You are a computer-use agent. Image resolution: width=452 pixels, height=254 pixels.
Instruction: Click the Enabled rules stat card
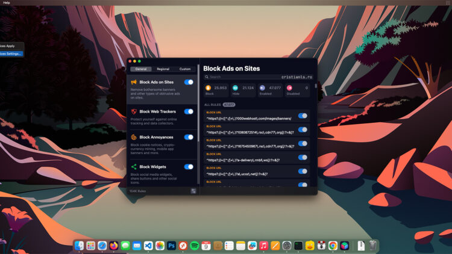(x=271, y=90)
